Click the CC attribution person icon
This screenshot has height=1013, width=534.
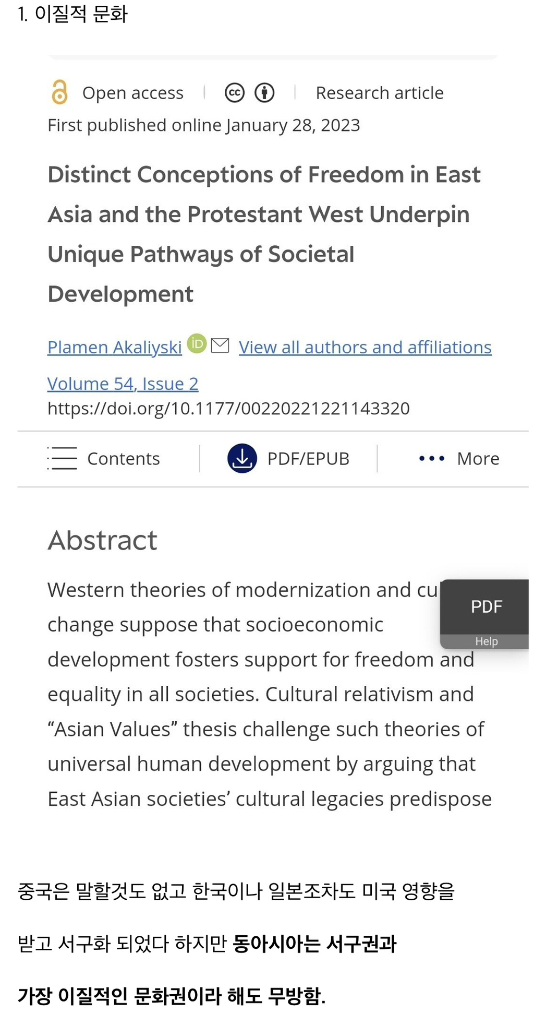point(264,93)
